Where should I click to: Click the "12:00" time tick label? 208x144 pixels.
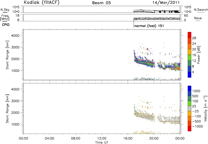[102, 139]
